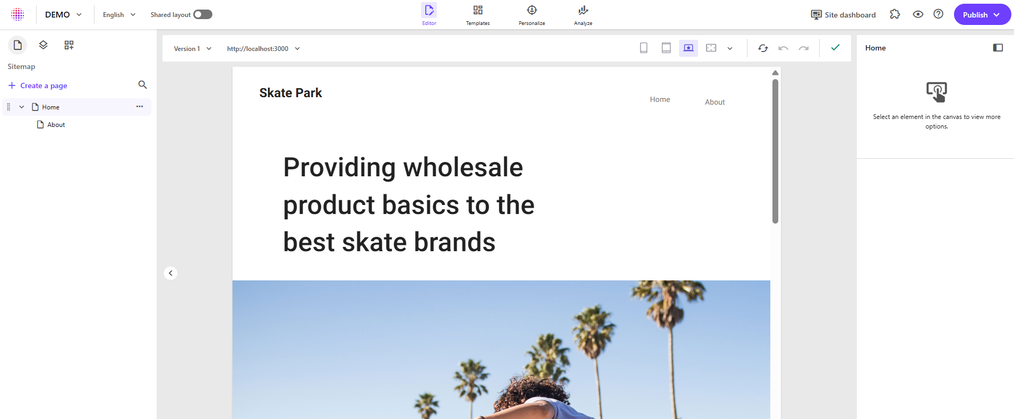Click the refresh canvas icon
Viewport: 1014px width, 419px height.
[x=763, y=48]
